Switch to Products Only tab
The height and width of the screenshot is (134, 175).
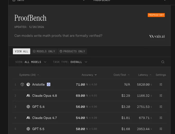[x=72, y=51]
